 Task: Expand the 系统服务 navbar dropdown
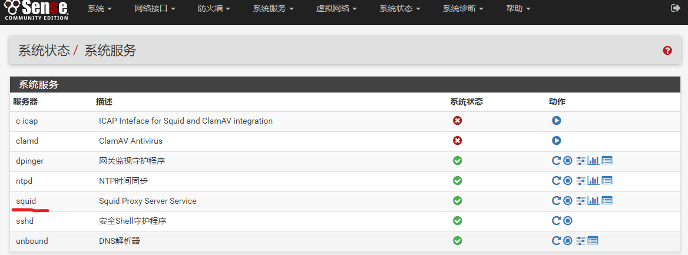point(273,9)
